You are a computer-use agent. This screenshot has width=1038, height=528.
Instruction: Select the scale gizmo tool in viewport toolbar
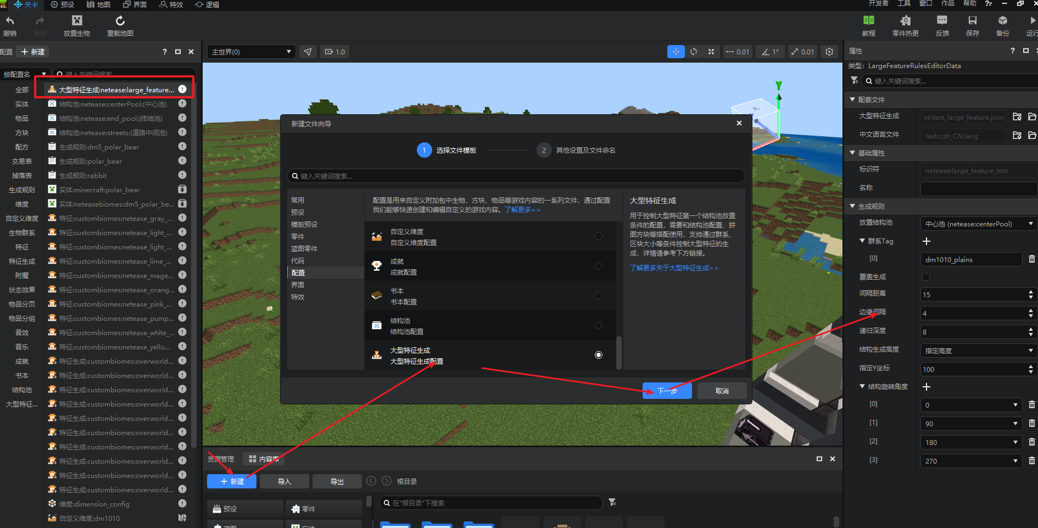pyautogui.click(x=711, y=52)
